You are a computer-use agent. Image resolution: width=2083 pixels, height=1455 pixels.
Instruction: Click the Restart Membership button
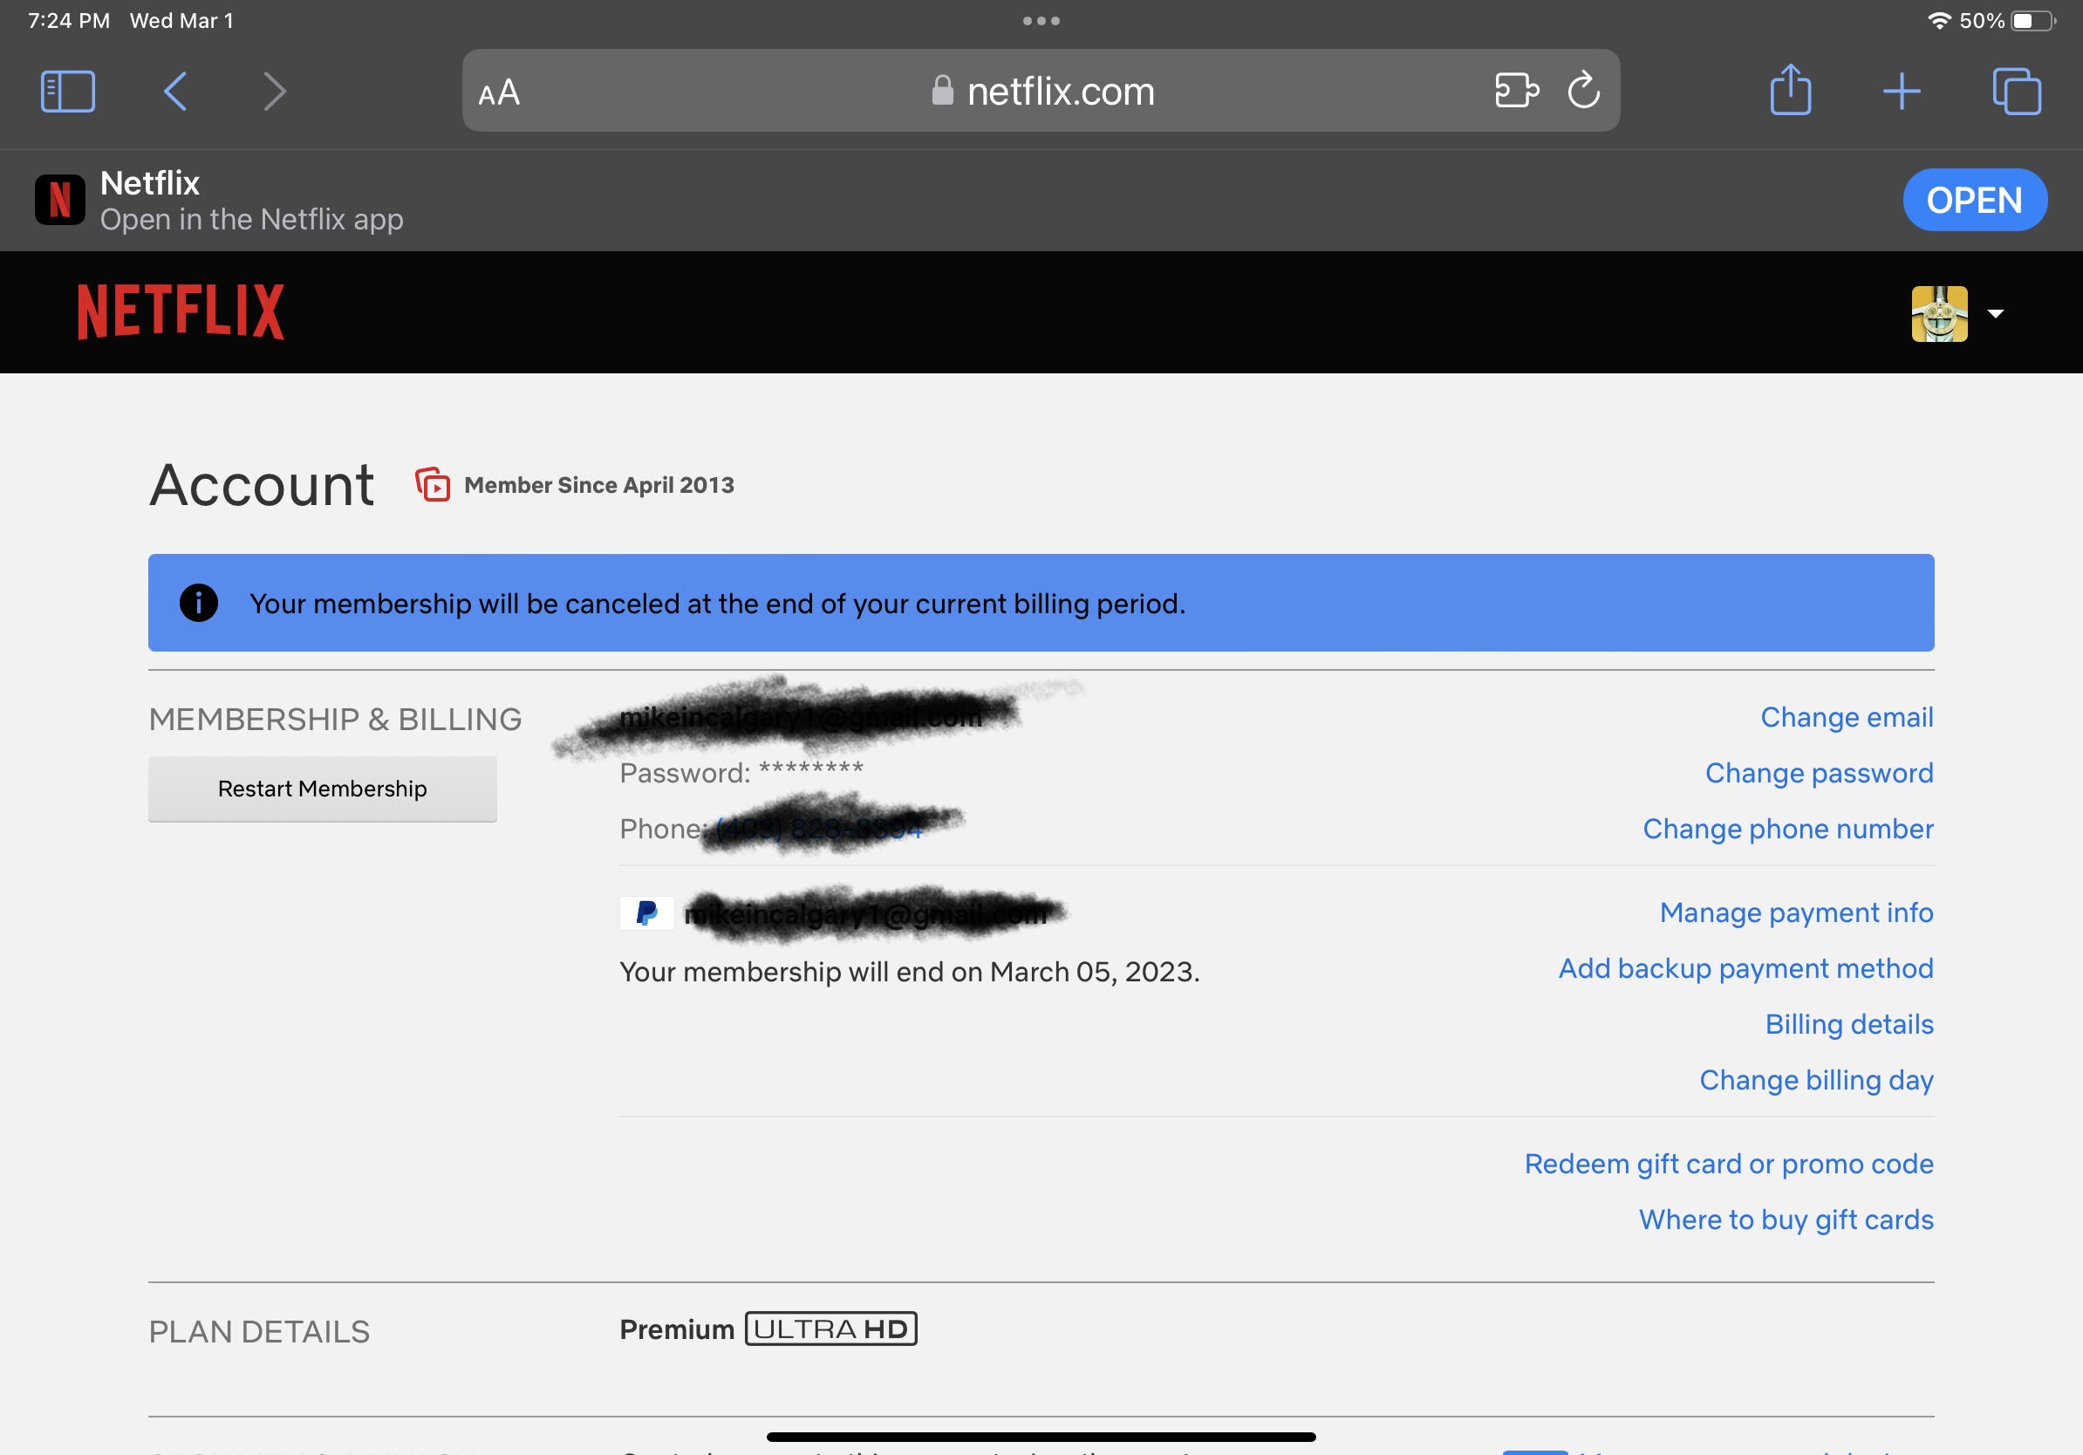click(x=323, y=789)
